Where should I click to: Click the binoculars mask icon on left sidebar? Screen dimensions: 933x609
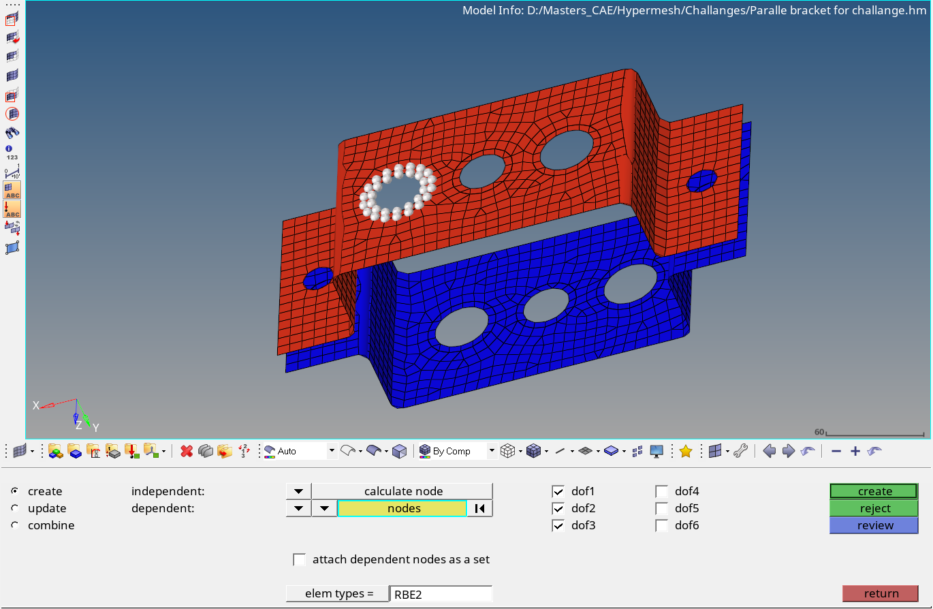coord(12,133)
